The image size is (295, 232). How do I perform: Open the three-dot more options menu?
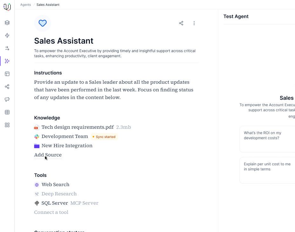194,23
